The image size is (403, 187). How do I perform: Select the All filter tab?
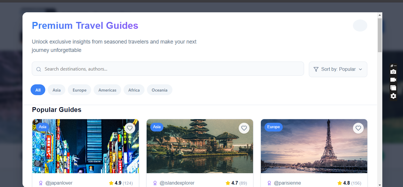point(38,90)
